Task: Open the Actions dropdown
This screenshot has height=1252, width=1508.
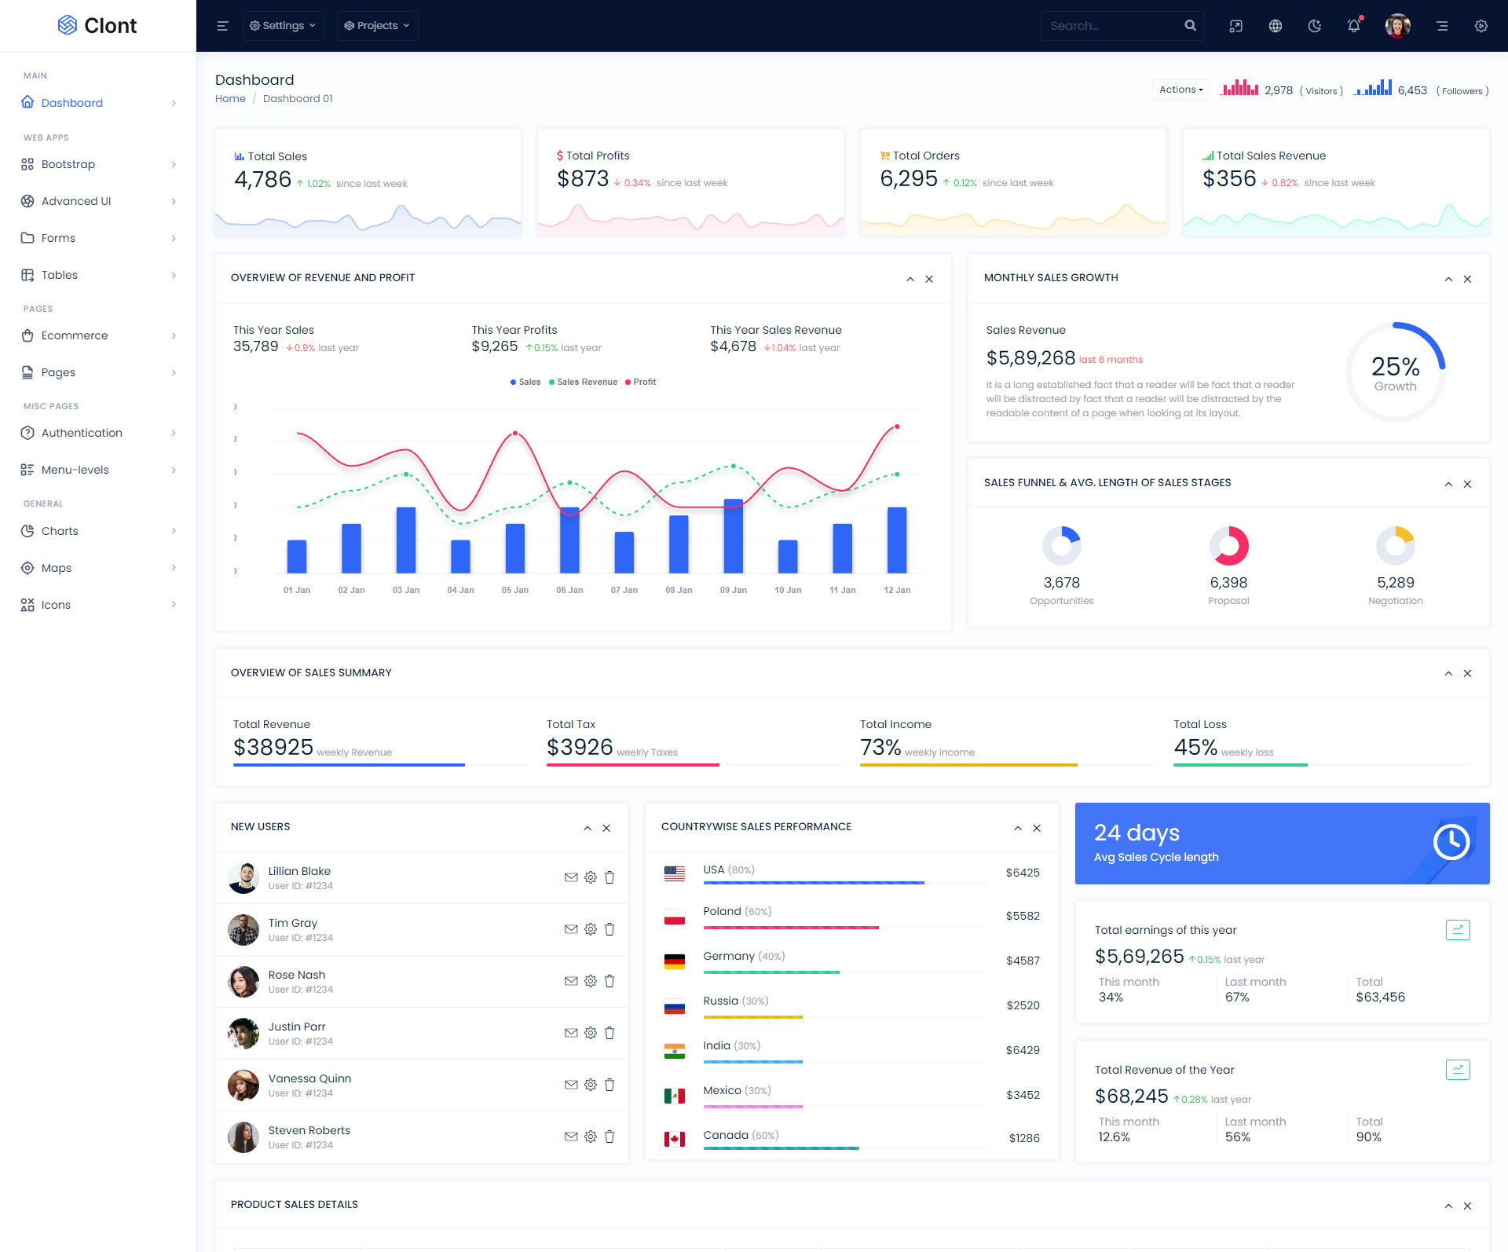Action: click(x=1180, y=90)
